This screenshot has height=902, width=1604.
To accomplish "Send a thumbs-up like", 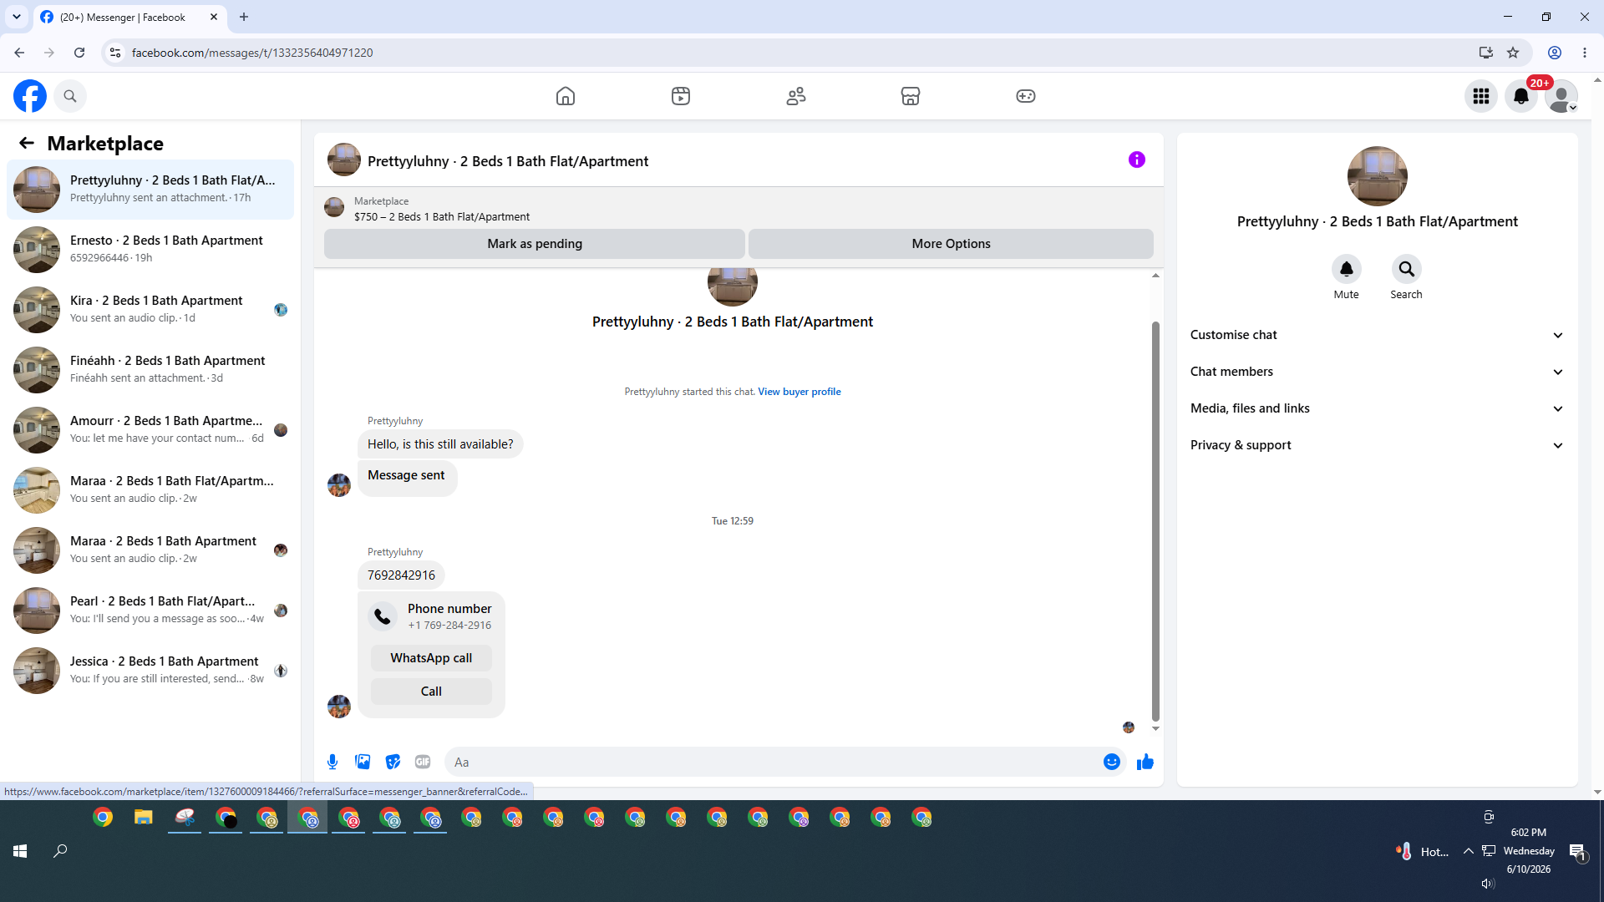I will pos(1145,762).
